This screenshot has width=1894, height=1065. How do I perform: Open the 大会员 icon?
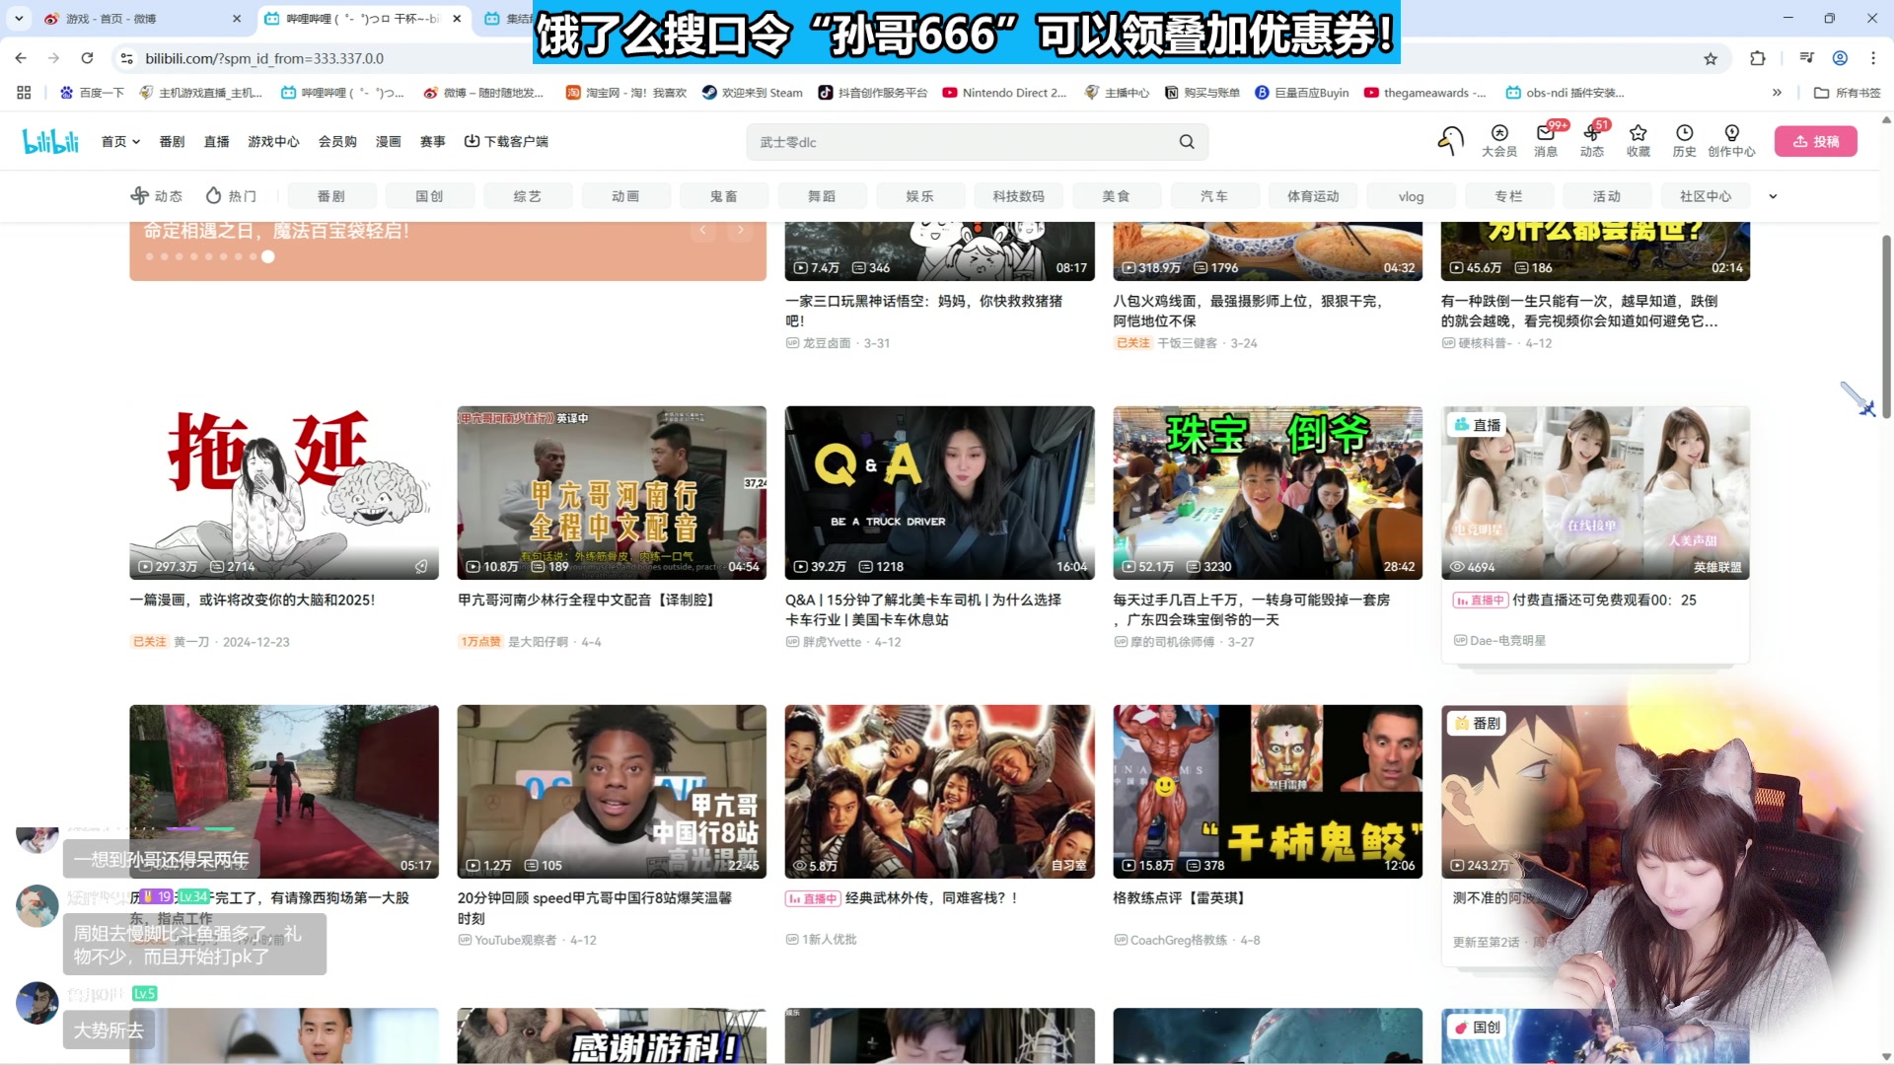point(1499,141)
